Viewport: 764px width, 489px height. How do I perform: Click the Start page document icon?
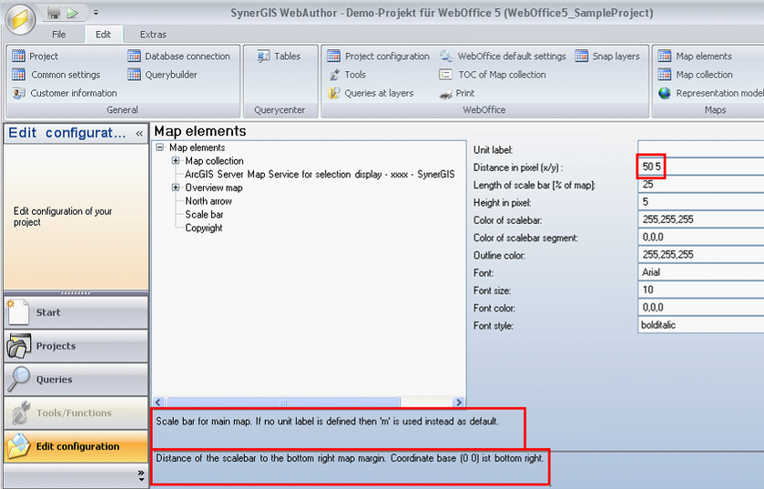point(18,312)
